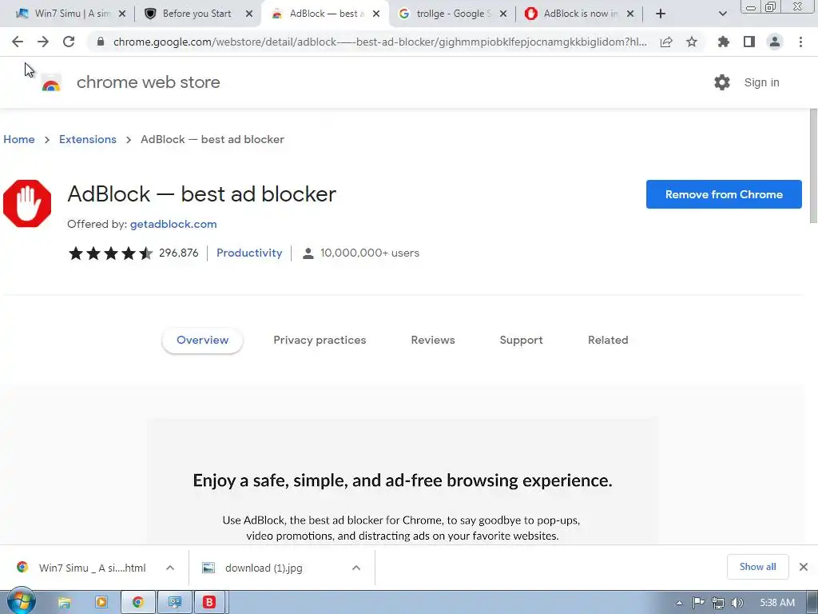Close the 'Before you Start' tab
Image resolution: width=818 pixels, height=614 pixels.
[x=249, y=14]
